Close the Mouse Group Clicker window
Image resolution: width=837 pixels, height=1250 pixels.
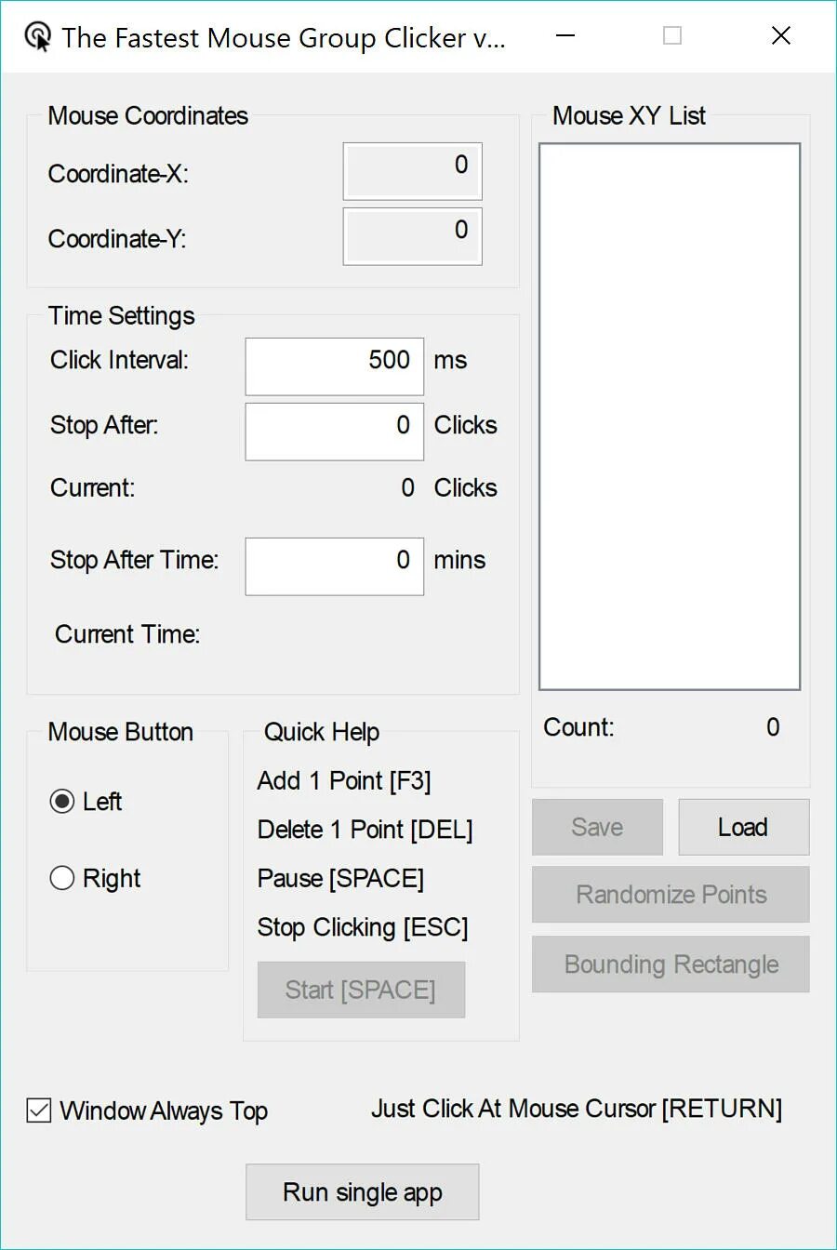781,36
